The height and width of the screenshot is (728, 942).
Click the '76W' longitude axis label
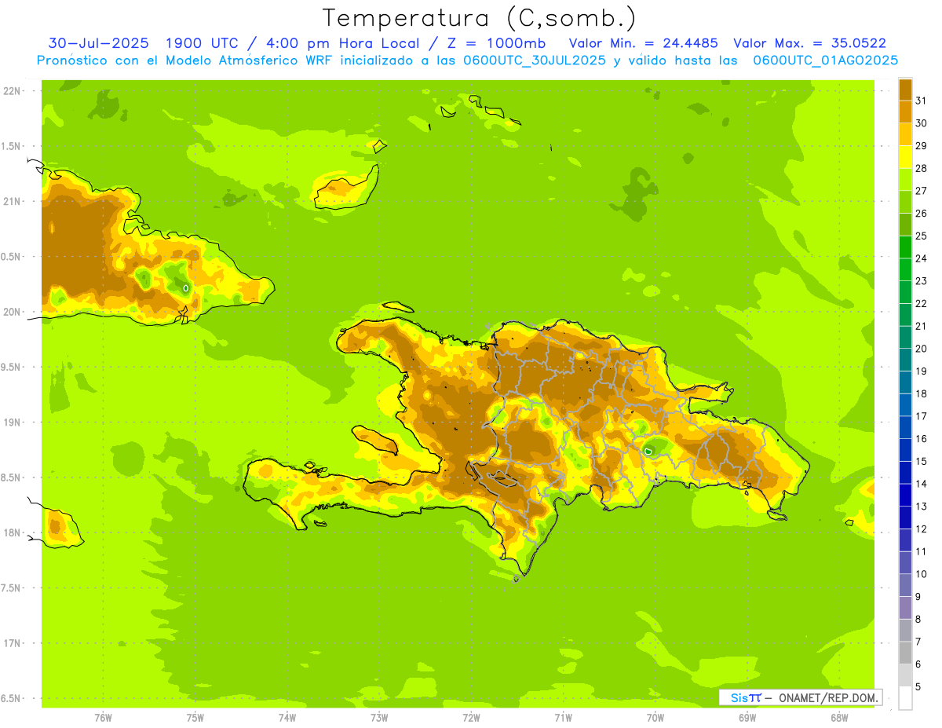103,718
